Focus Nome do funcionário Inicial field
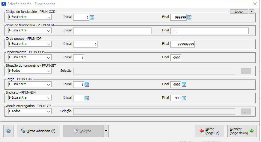Image resolution: width=261 pixels, height=142 pixels. tap(112, 31)
